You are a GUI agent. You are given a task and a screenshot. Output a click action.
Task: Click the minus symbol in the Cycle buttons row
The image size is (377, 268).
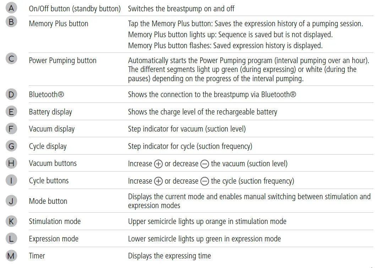(204, 181)
